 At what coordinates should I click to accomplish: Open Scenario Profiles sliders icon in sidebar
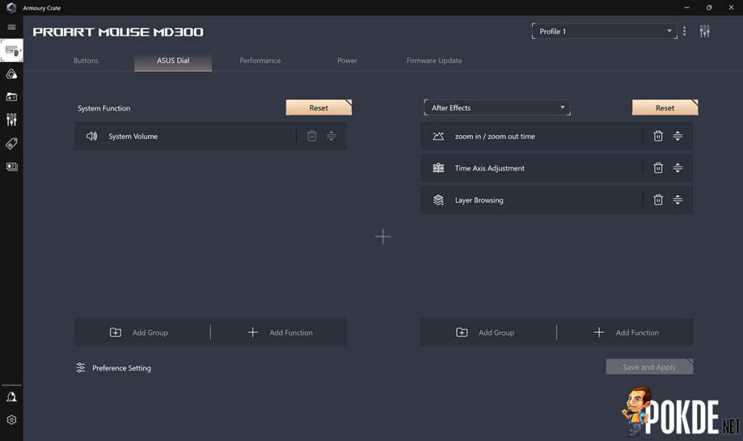(x=12, y=120)
